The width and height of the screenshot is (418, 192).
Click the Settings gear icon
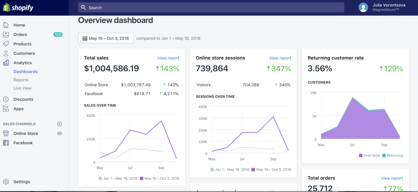[x=6, y=182]
